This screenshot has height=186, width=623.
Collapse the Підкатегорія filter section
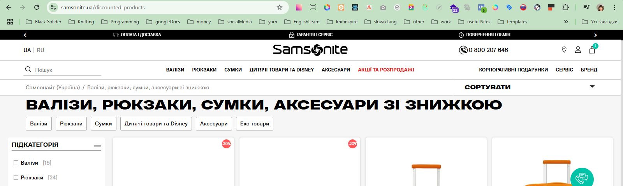click(x=98, y=146)
